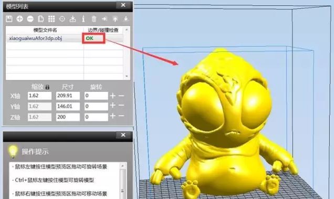This screenshot has height=199, width=334.
Task: Select xiaoguaiwuAfor3dp.obj in the model list
Action: click(x=36, y=38)
